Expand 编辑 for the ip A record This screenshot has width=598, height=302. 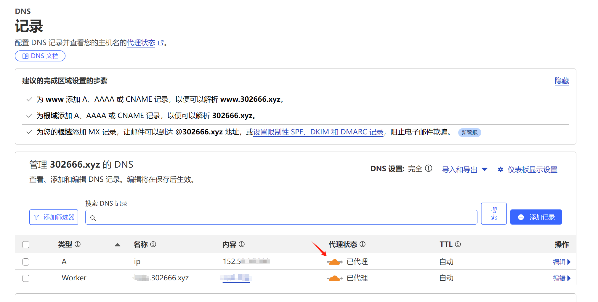[561, 262]
